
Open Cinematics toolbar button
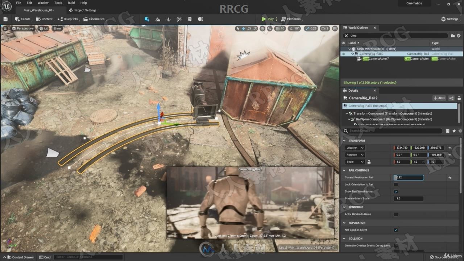click(94, 19)
